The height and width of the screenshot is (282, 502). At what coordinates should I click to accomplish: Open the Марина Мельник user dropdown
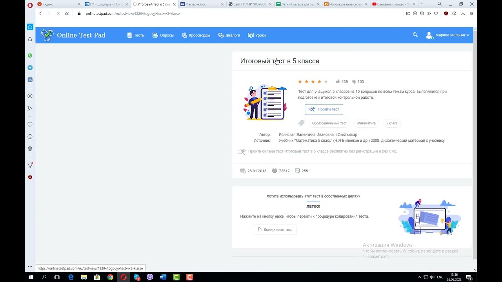click(448, 35)
